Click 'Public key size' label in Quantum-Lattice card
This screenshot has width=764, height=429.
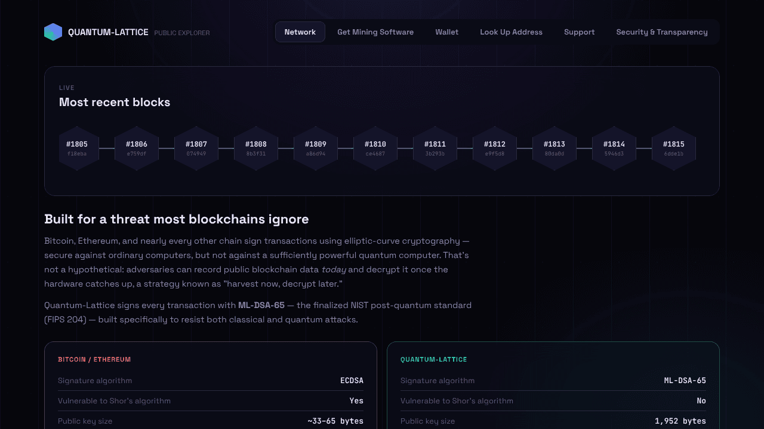click(x=427, y=421)
